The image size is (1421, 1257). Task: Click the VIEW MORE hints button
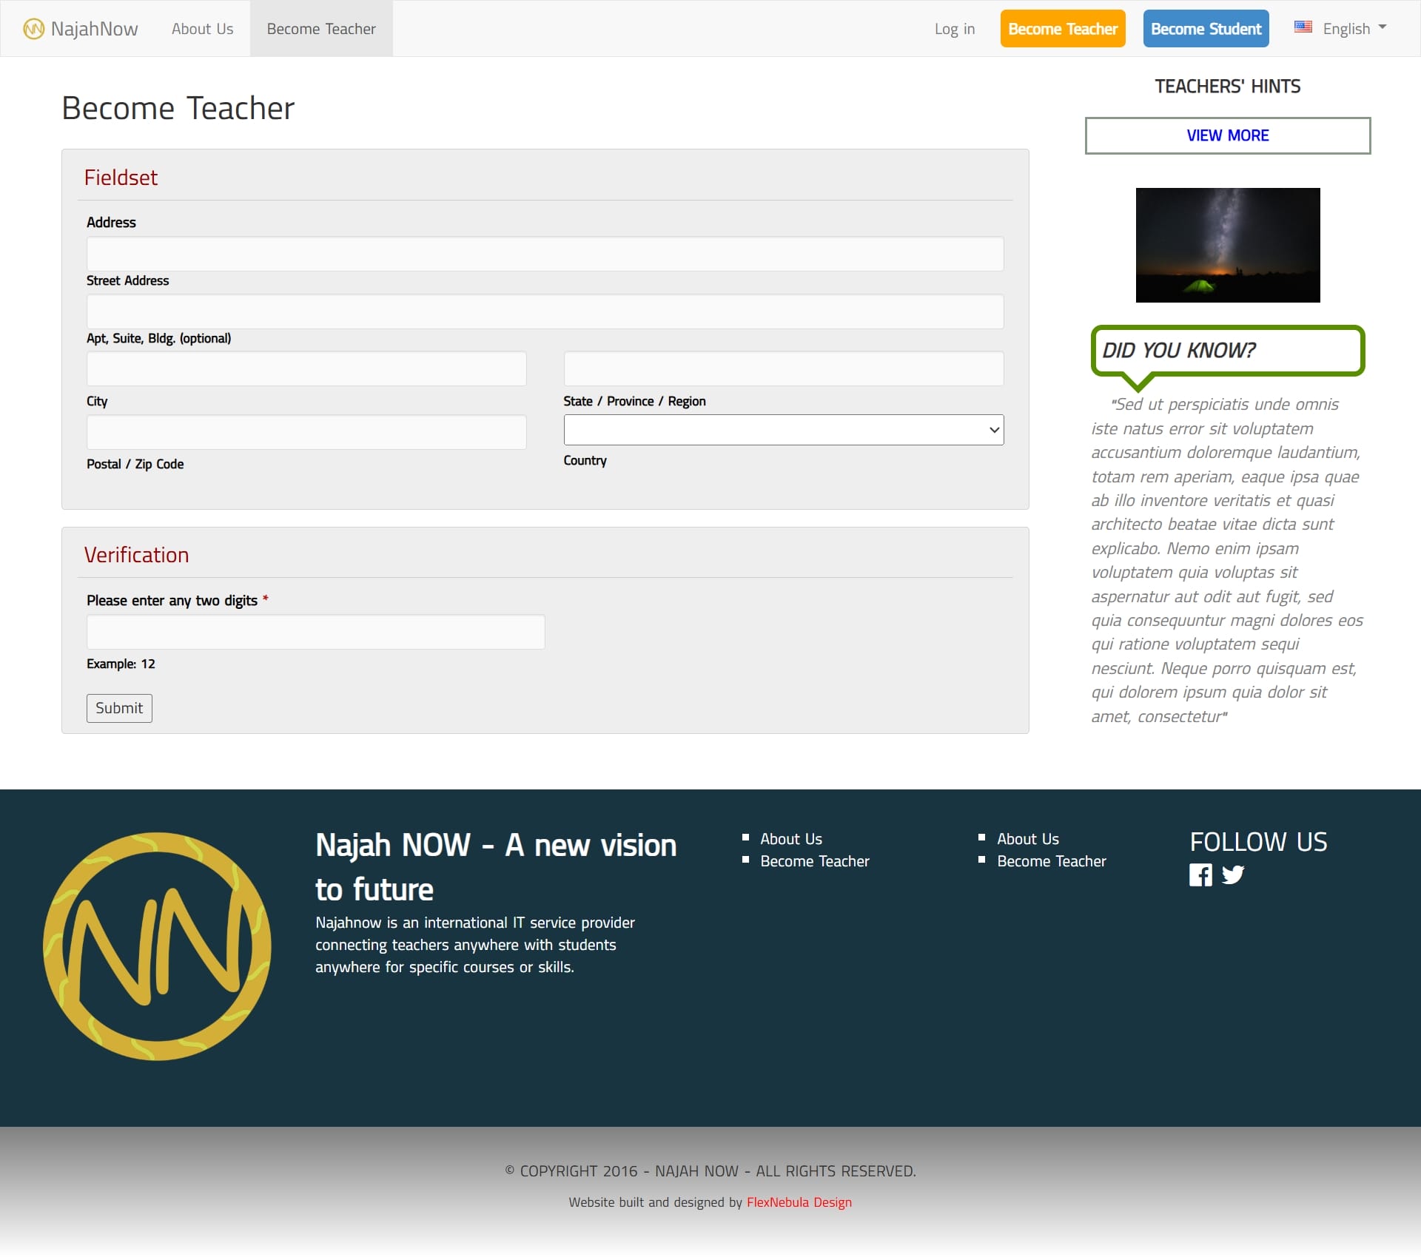tap(1227, 135)
